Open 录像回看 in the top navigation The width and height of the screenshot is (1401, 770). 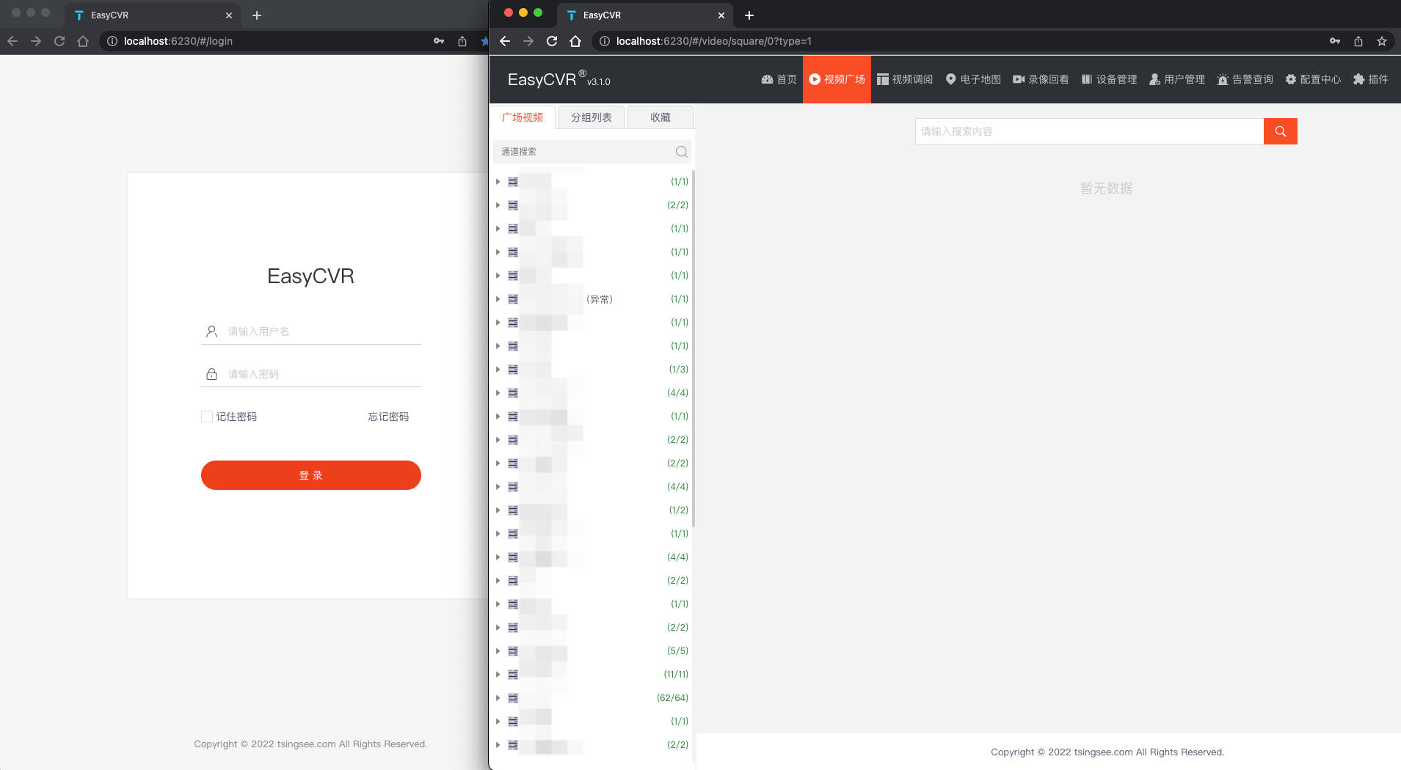tap(1041, 79)
